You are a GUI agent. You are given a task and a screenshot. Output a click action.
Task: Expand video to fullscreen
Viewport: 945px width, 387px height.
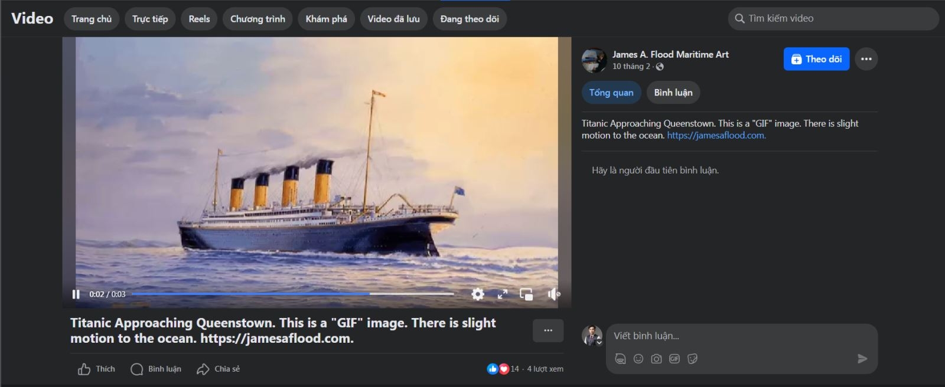click(503, 294)
